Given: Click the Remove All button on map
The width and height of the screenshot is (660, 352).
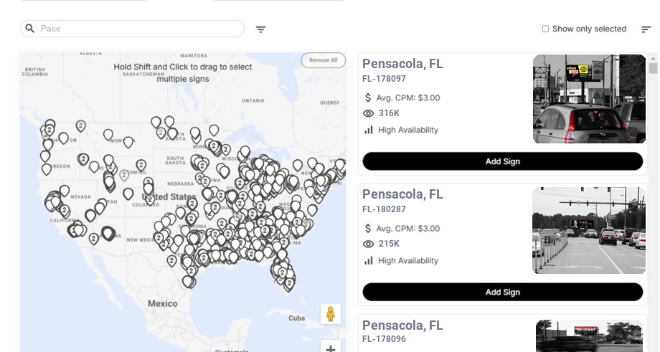Looking at the screenshot, I should click(x=323, y=60).
